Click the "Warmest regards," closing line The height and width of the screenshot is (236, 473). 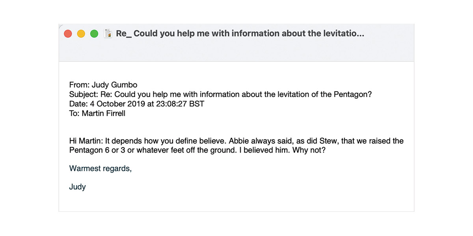[x=101, y=168]
